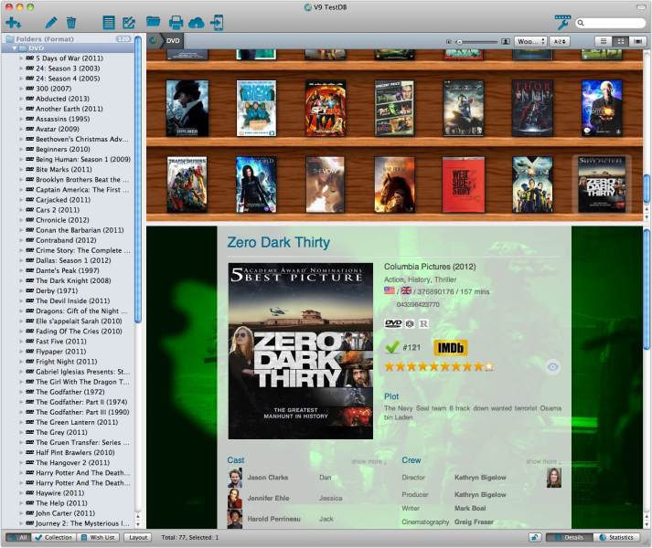The height and width of the screenshot is (548, 652).
Task: Show the Details panel
Action: pos(569,537)
